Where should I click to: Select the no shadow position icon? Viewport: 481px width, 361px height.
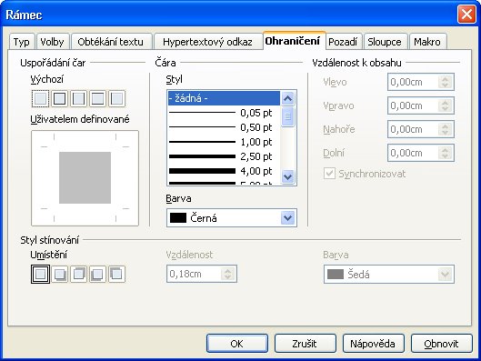(41, 274)
